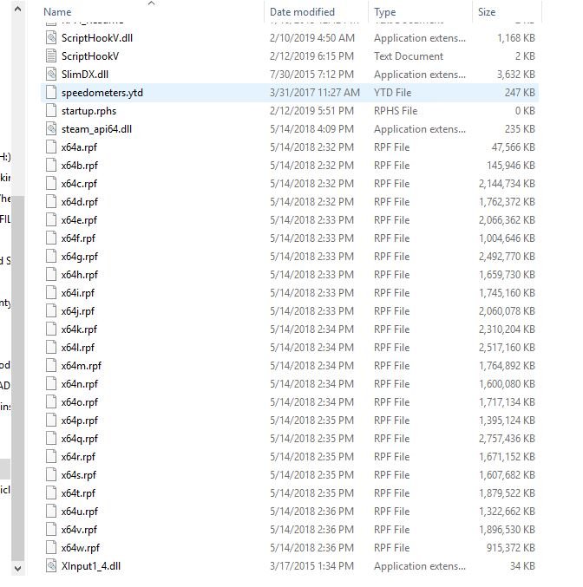
Task: Click the scroll up arrow of navigation pane
Action: click(17, 9)
